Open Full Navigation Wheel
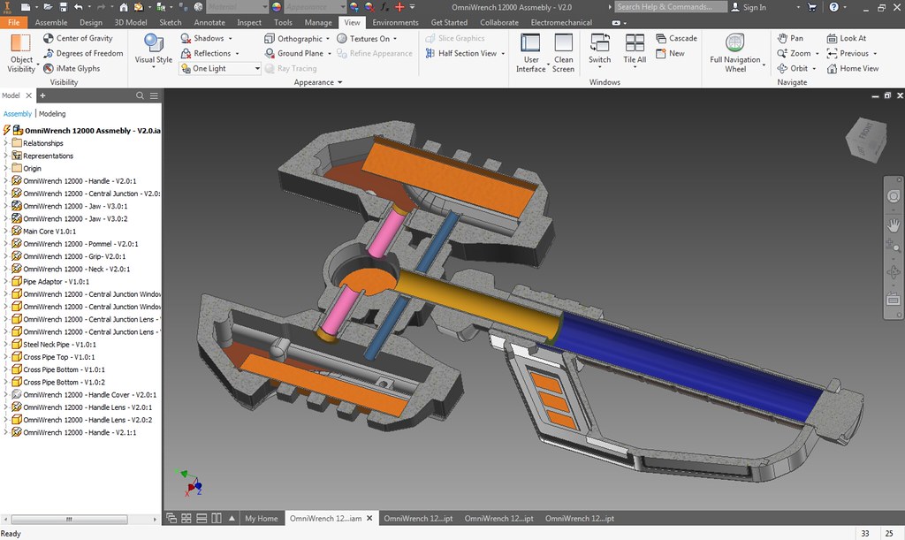This screenshot has width=905, height=540. click(x=734, y=53)
